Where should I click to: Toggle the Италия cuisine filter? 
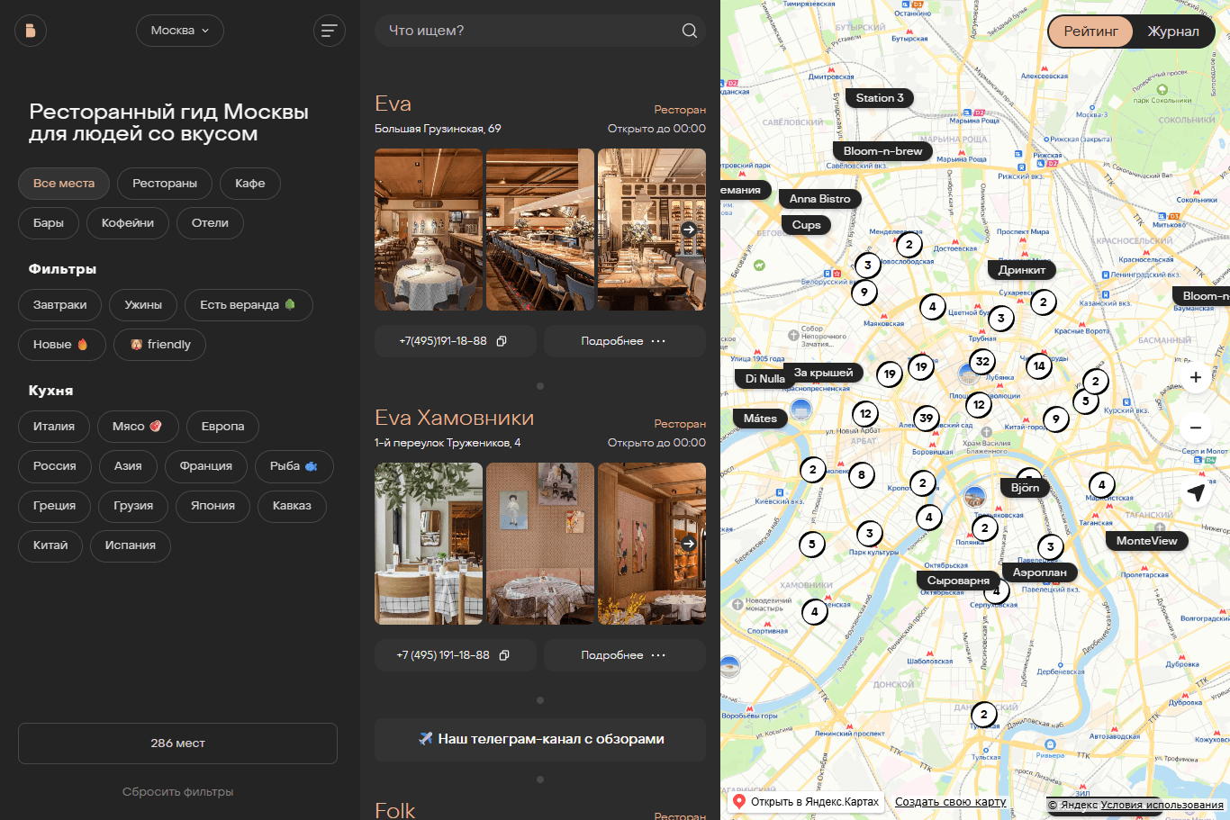[54, 427]
